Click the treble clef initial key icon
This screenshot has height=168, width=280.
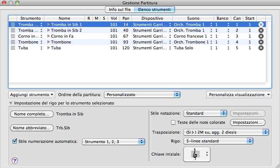click(196, 154)
